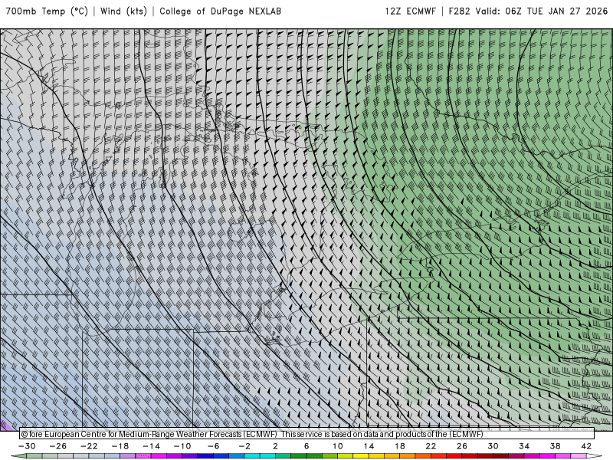Click the -2 legend value
This screenshot has width=613, height=460.
[x=244, y=446]
